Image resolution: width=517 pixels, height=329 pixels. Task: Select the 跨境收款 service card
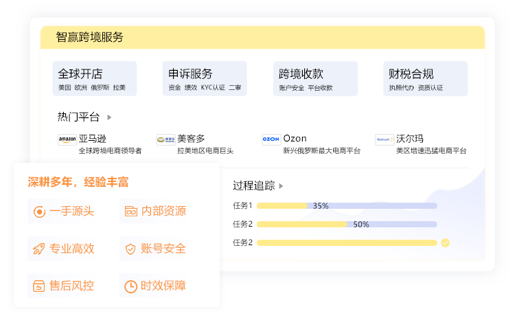(315, 79)
